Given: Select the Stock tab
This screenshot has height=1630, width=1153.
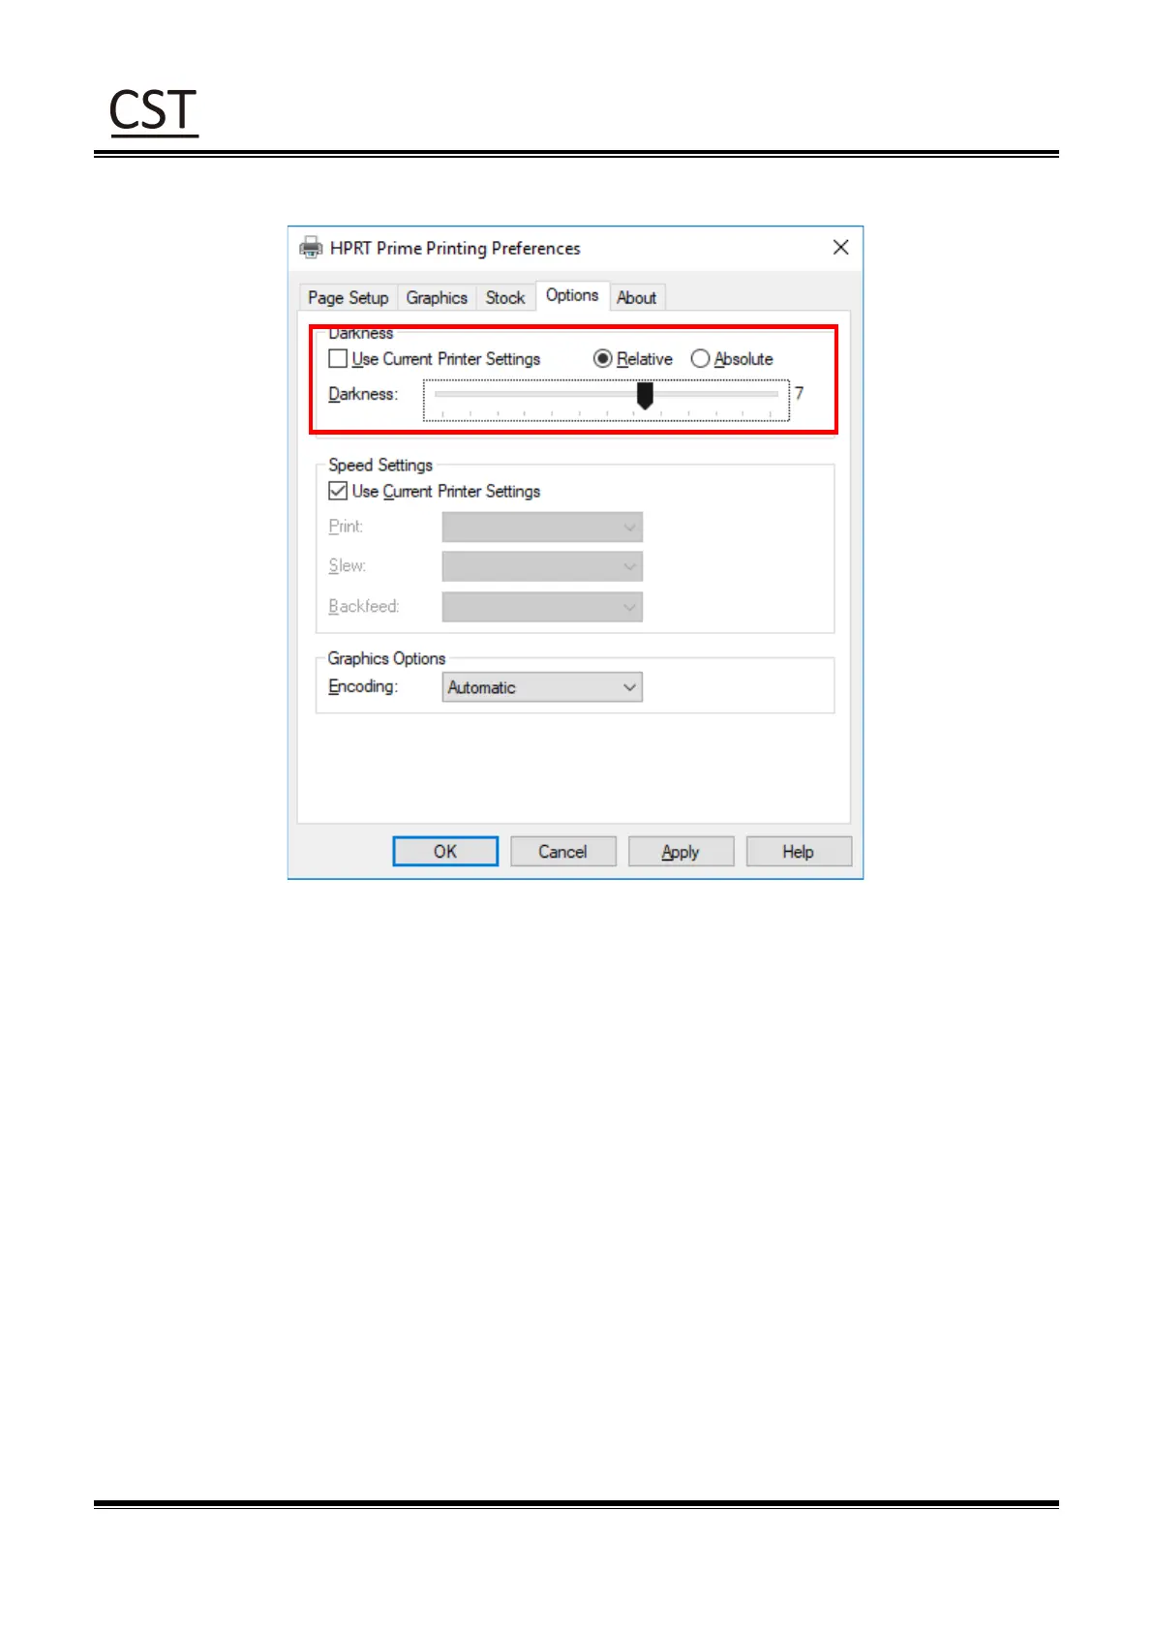Looking at the screenshot, I should click(x=505, y=298).
